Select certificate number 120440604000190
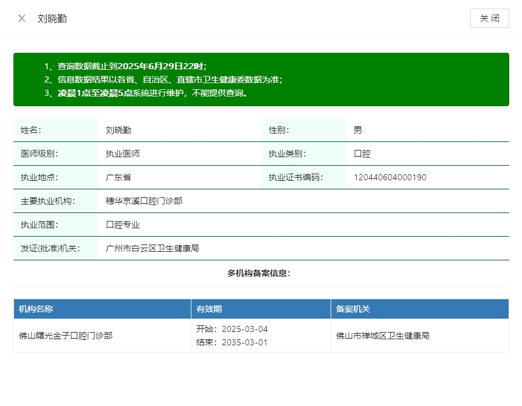Image resolution: width=522 pixels, height=406 pixels. click(x=390, y=177)
